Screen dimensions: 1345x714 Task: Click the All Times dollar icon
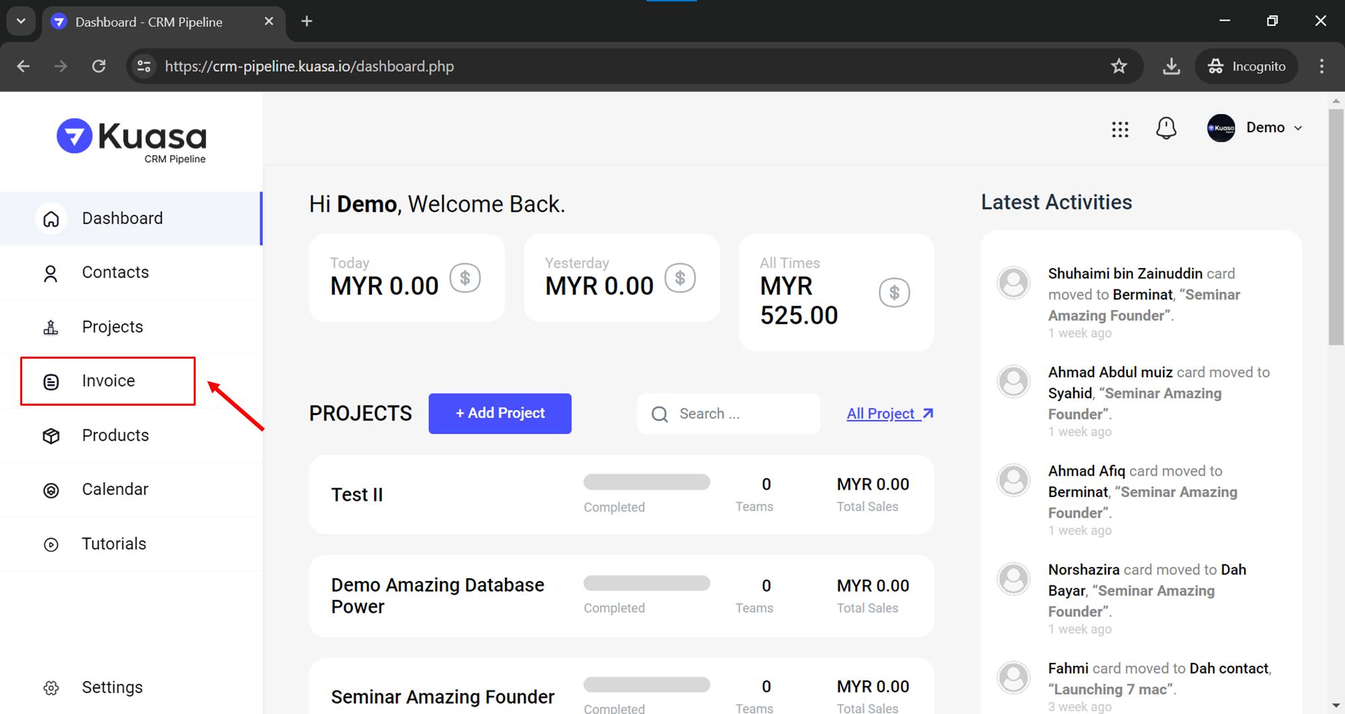coord(894,293)
